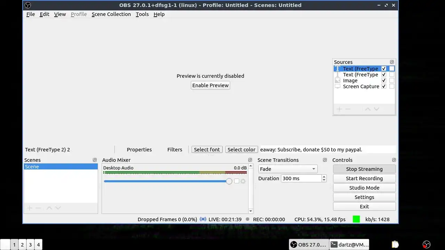Click Stop Streaming button

pos(364,169)
